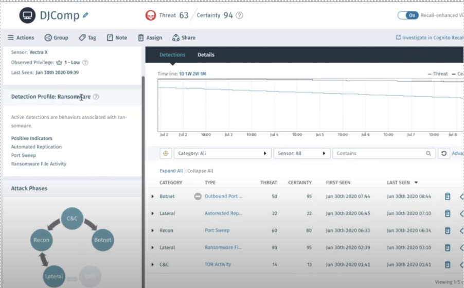
Task: Click Collapse All detections
Action: coord(200,171)
